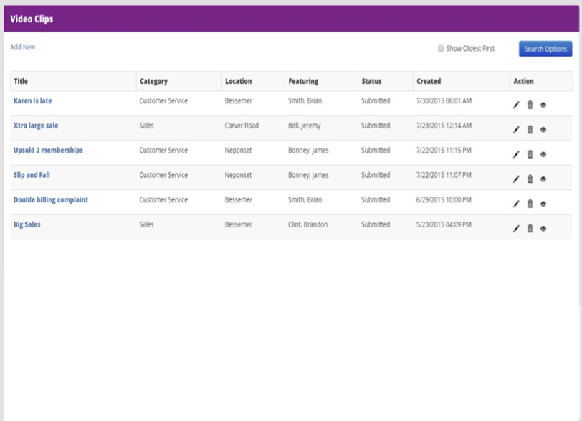Open the Double billing complaint link
This screenshot has height=421, width=582.
[x=51, y=200]
